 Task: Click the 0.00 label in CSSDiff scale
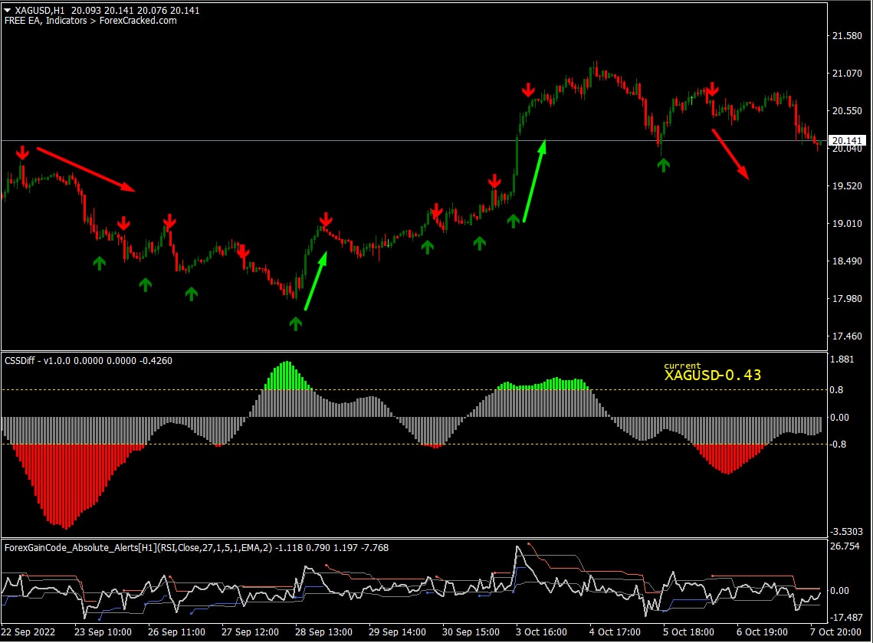[839, 418]
